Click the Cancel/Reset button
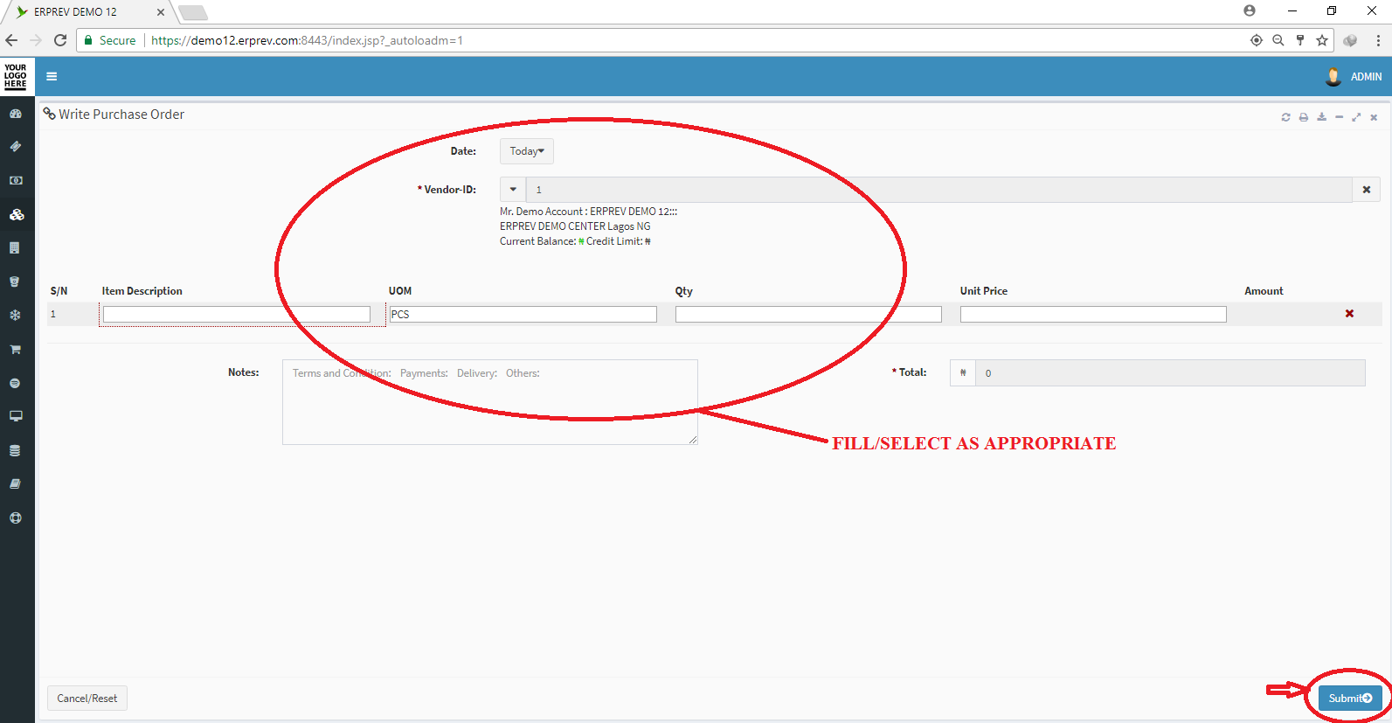The height and width of the screenshot is (723, 1392). click(87, 698)
